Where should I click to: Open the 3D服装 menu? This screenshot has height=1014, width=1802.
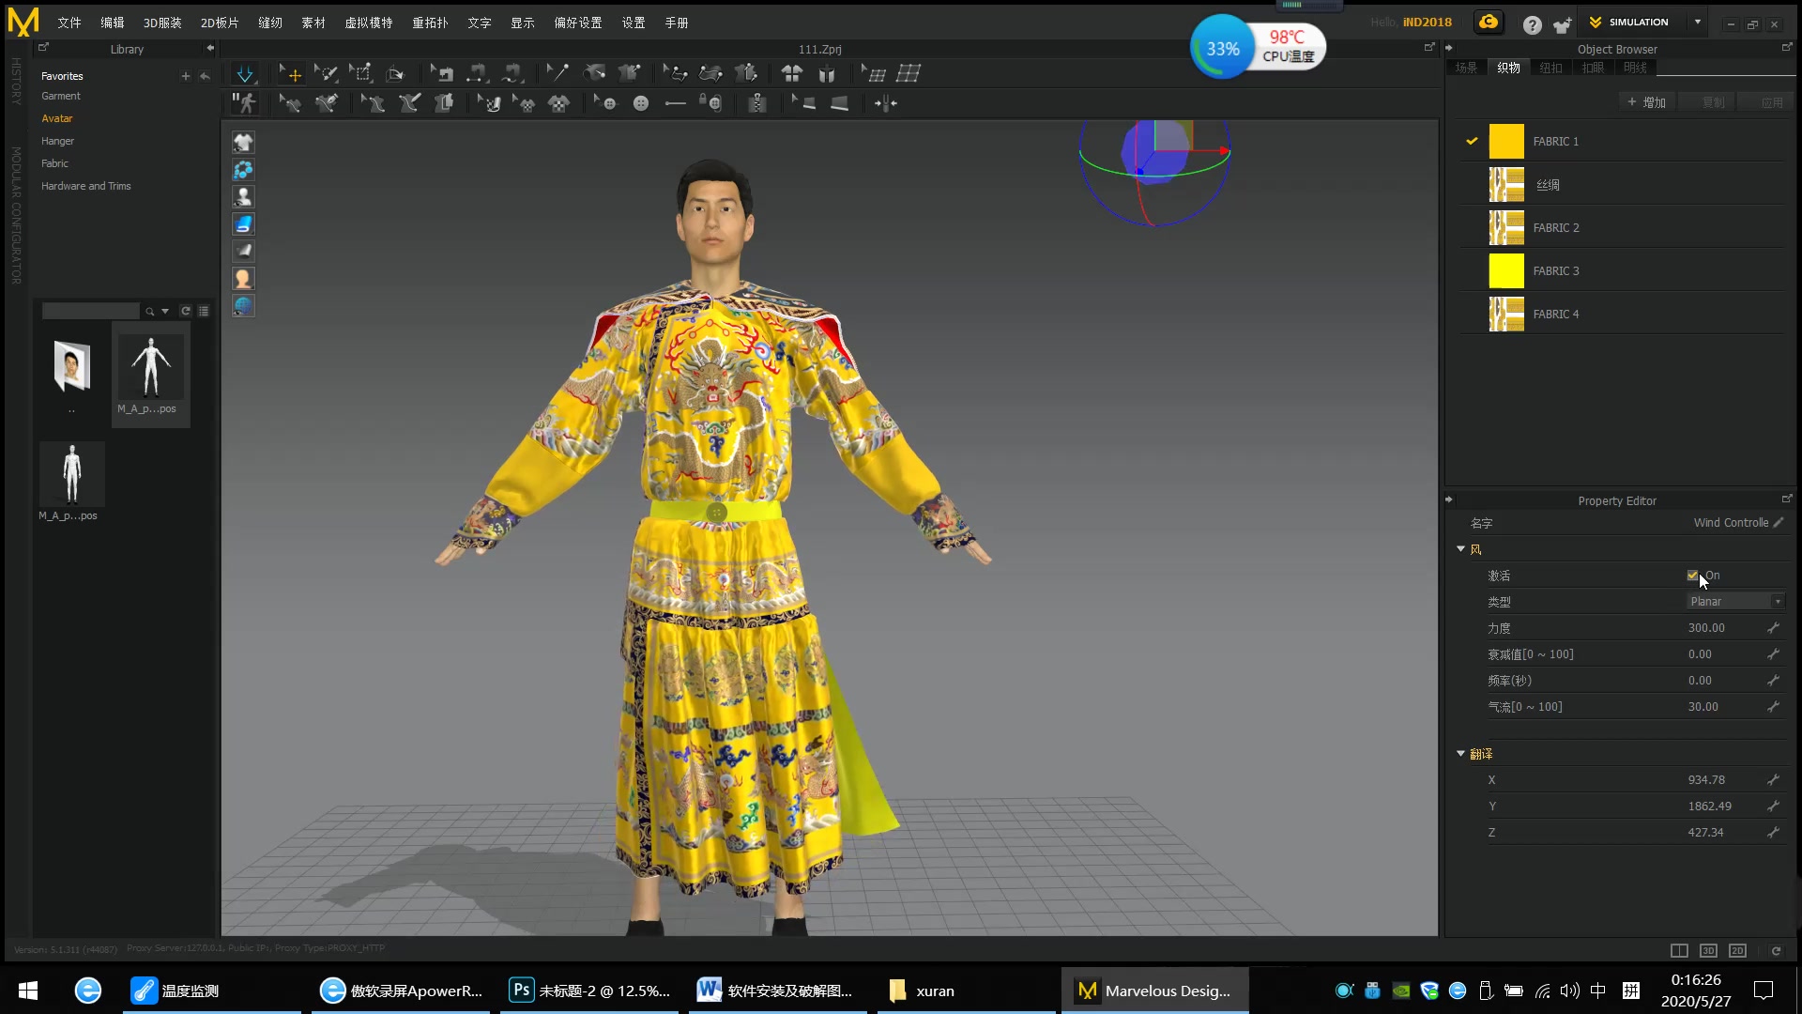[162, 23]
